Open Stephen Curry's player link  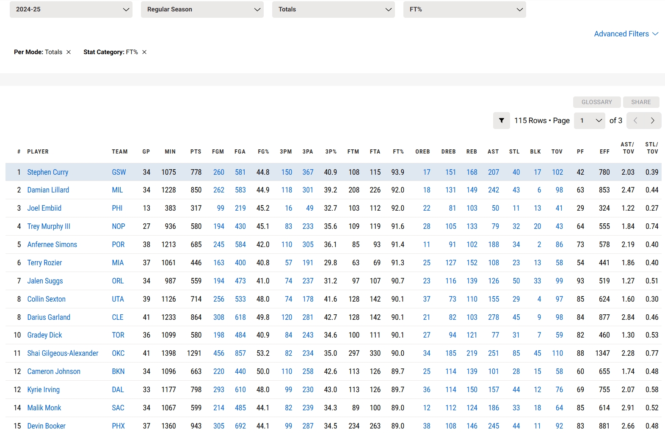click(48, 172)
